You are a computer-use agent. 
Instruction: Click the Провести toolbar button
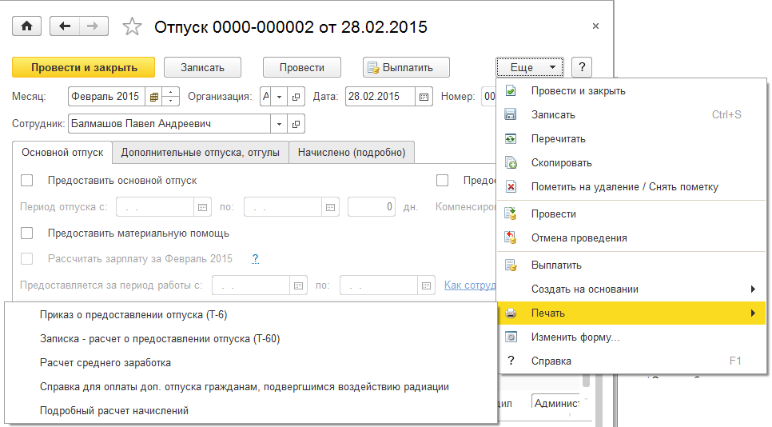click(x=302, y=67)
